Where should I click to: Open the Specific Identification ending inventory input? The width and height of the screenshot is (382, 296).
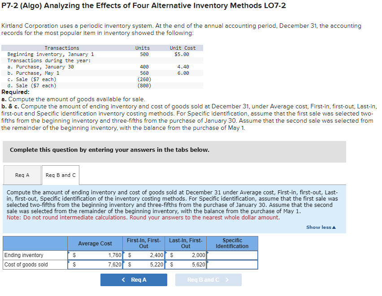tap(232, 255)
